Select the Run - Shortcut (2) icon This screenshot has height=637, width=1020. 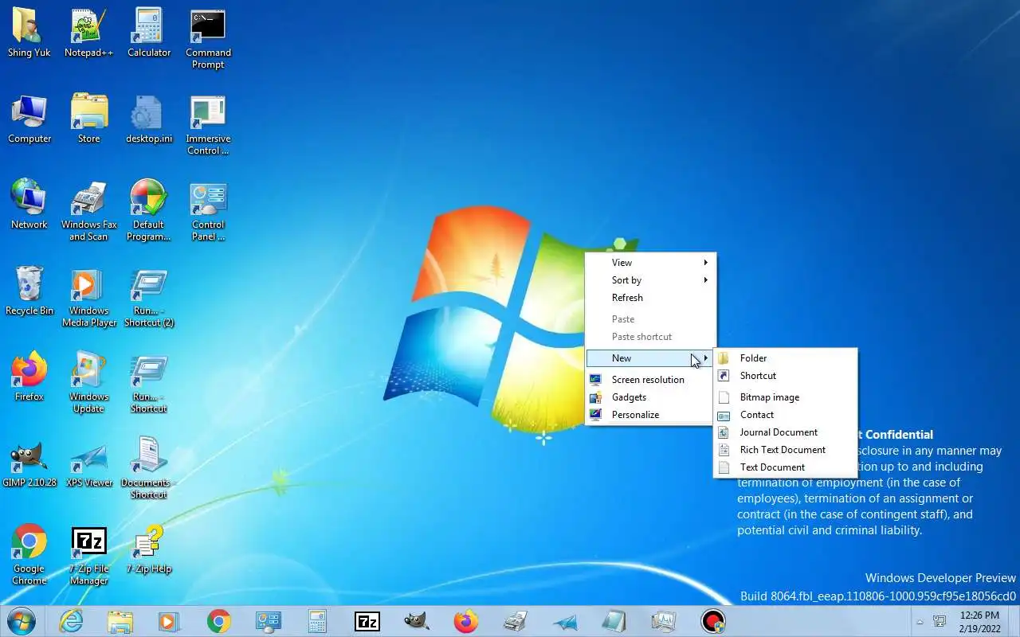click(x=149, y=297)
